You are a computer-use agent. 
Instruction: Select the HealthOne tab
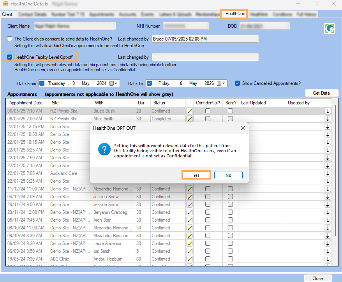pyautogui.click(x=235, y=14)
